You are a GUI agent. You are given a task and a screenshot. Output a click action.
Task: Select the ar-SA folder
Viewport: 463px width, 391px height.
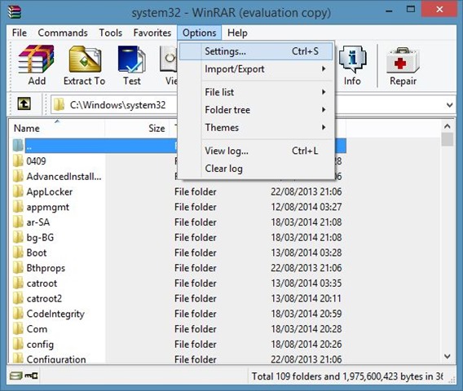tap(38, 222)
